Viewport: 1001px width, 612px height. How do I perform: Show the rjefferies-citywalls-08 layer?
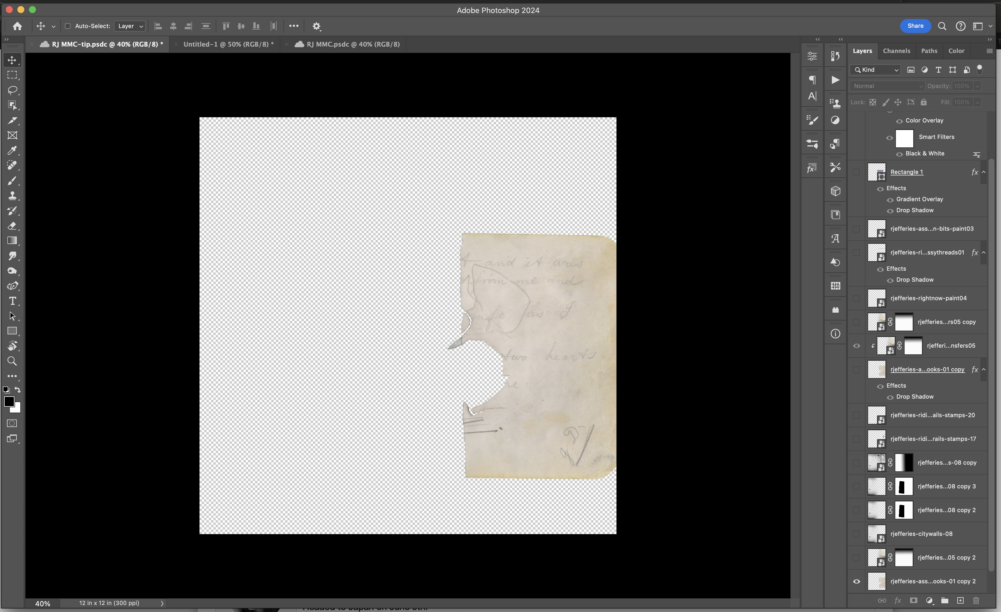pos(857,534)
